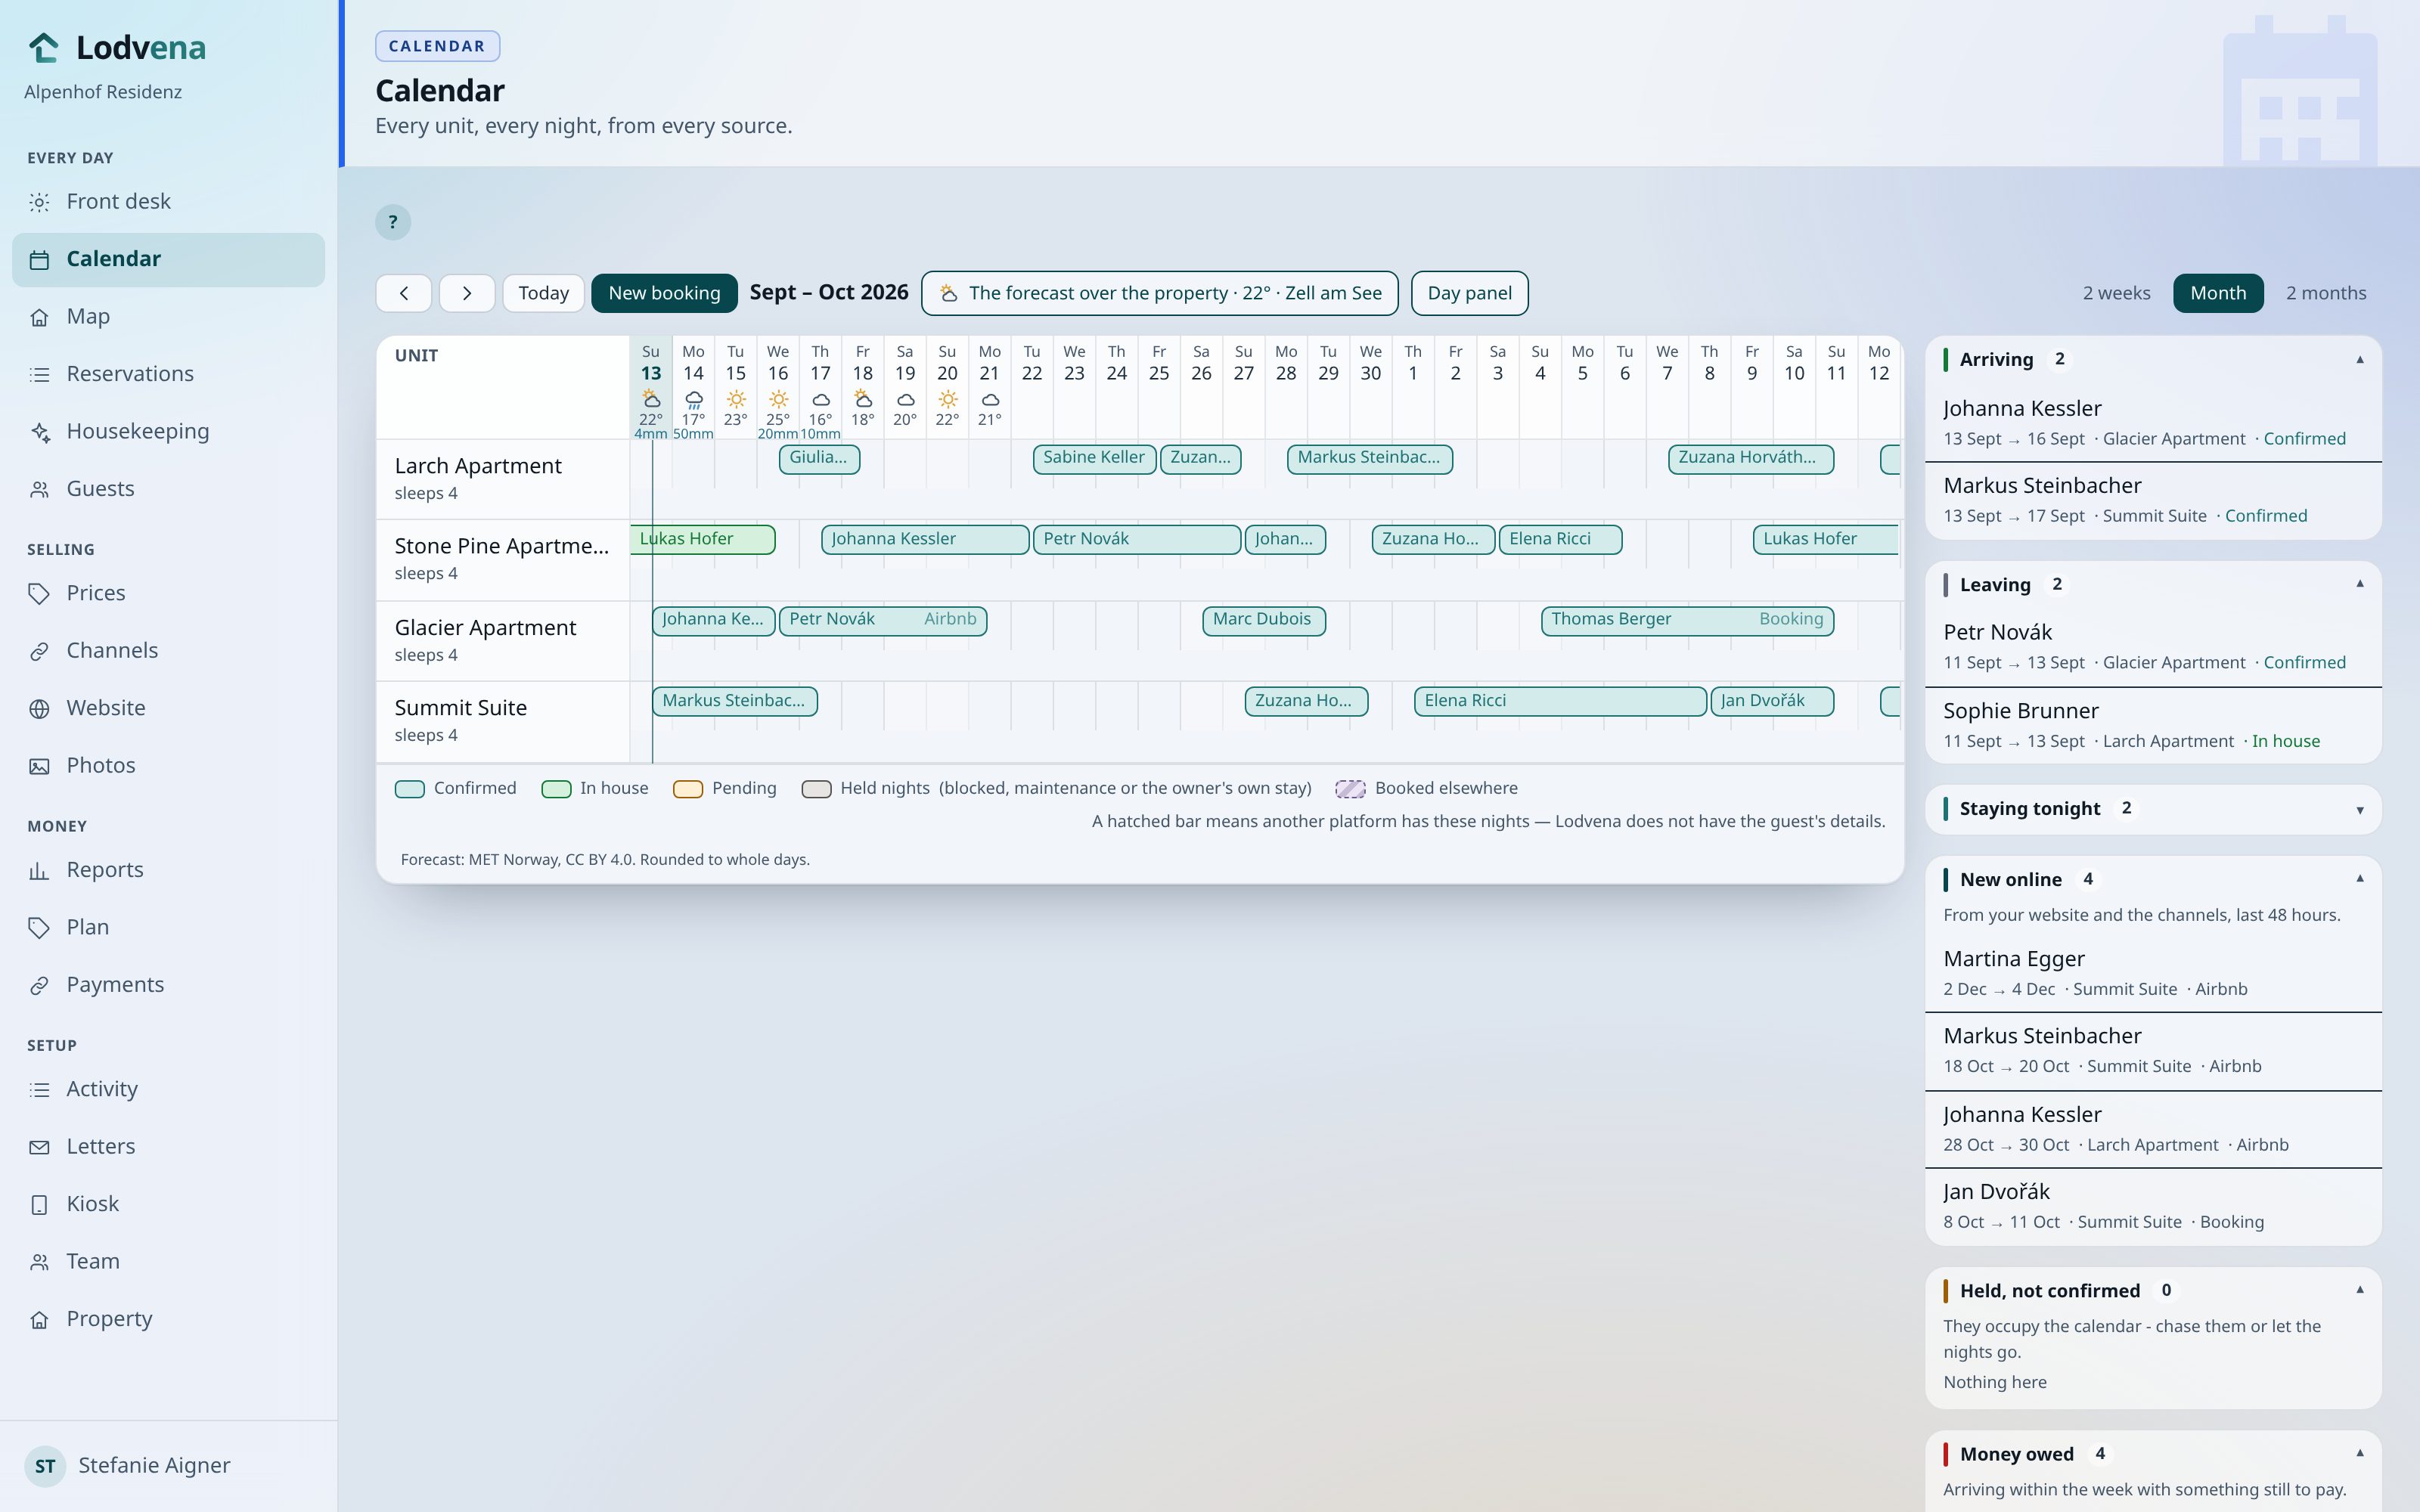
Task: Collapse the Leaving section
Action: 2360,584
